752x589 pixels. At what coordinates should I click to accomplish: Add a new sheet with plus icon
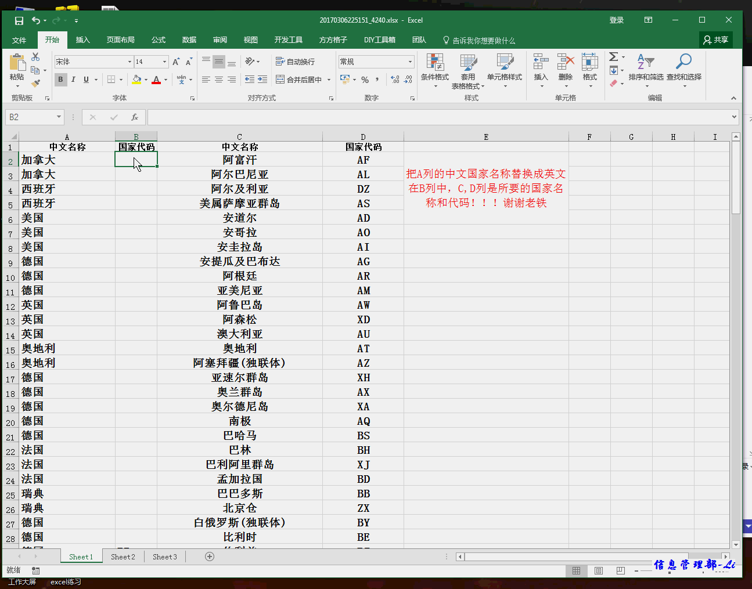pos(210,557)
